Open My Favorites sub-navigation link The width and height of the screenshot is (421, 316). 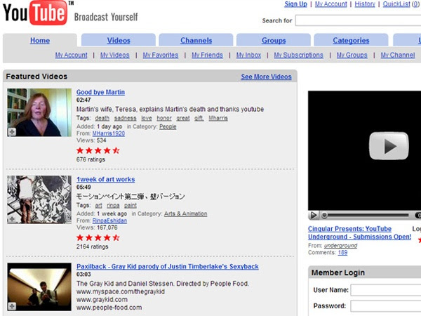pyautogui.click(x=161, y=55)
